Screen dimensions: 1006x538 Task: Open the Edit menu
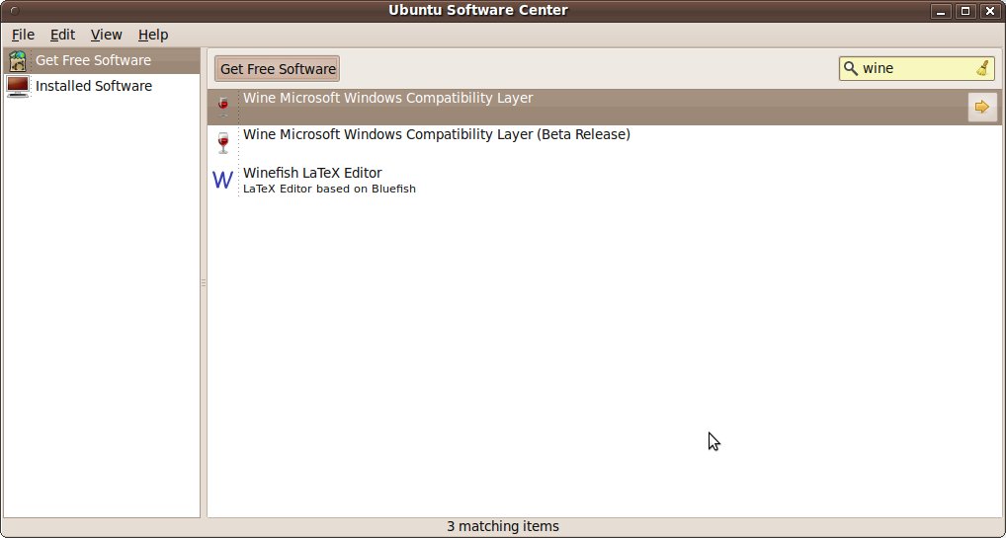tap(63, 35)
